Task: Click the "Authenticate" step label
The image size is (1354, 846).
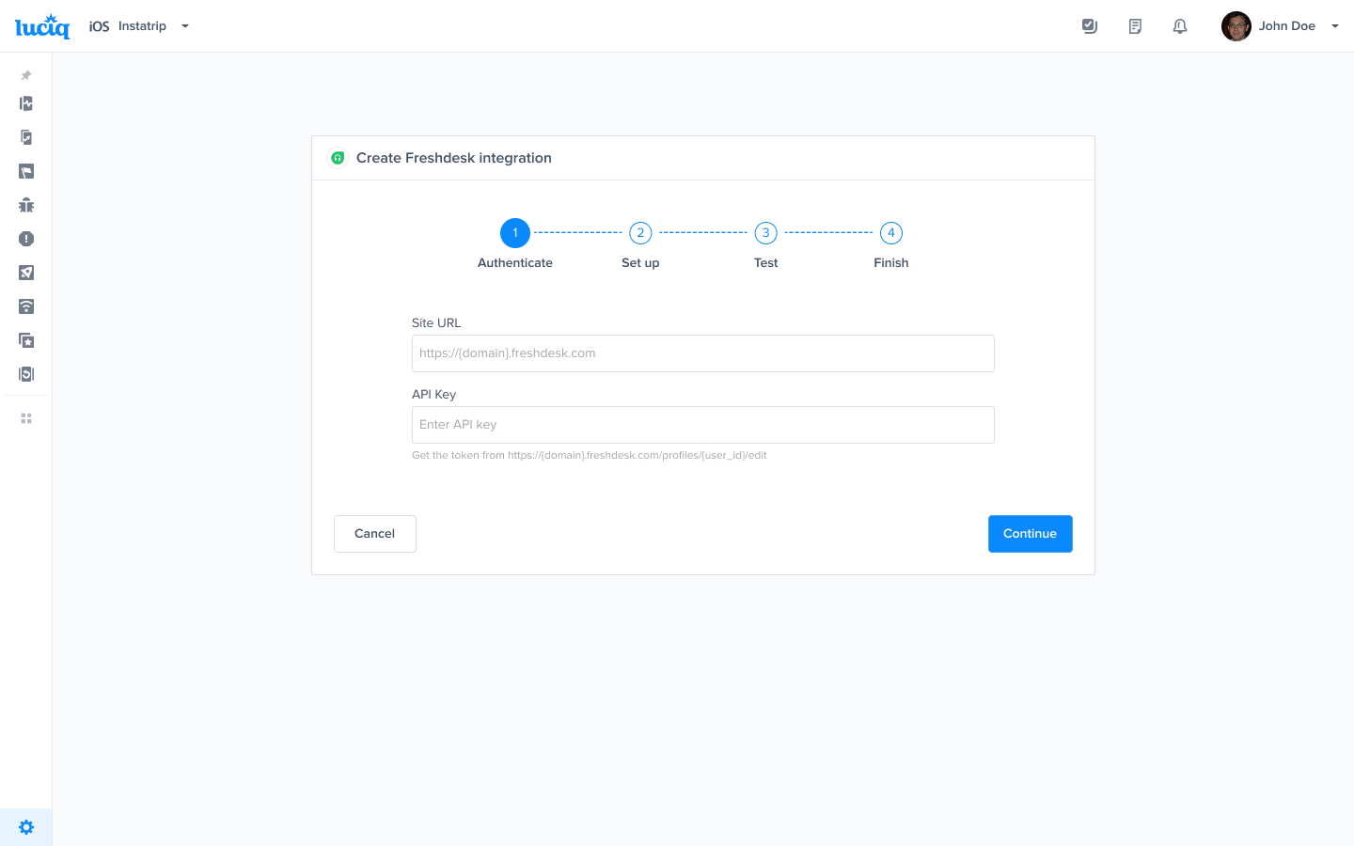Action: tap(515, 263)
